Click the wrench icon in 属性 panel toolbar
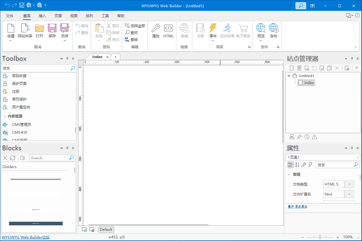The image size is (362, 241). coord(304,165)
